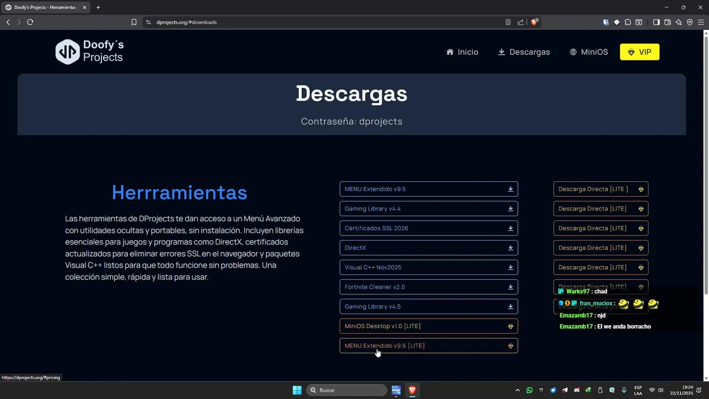Click the microphone tray icon
This screenshot has height=399, width=709.
coord(624,390)
